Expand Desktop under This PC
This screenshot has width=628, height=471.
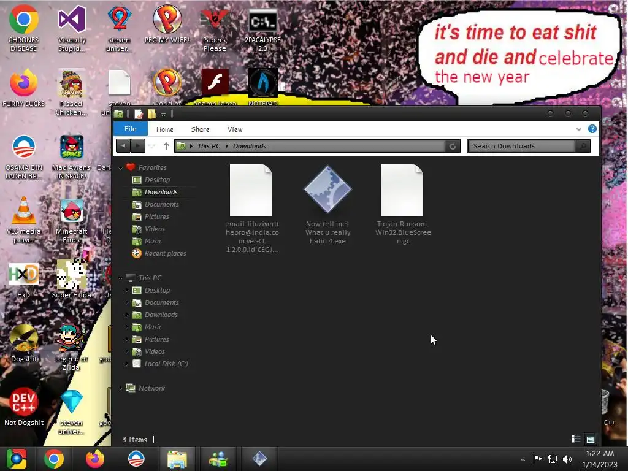pos(127,290)
